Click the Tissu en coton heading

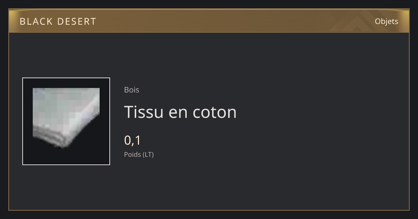[x=180, y=112]
